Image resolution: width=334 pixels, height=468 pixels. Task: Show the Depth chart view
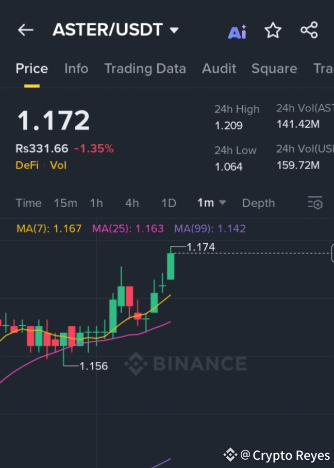click(258, 203)
